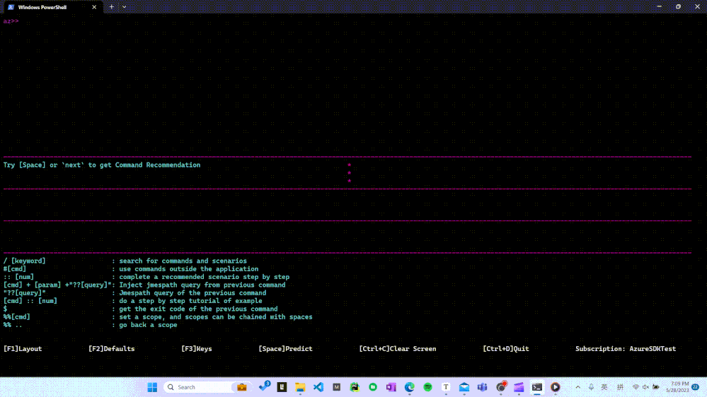Click the [F2]Defaults shortcut label

click(111, 349)
